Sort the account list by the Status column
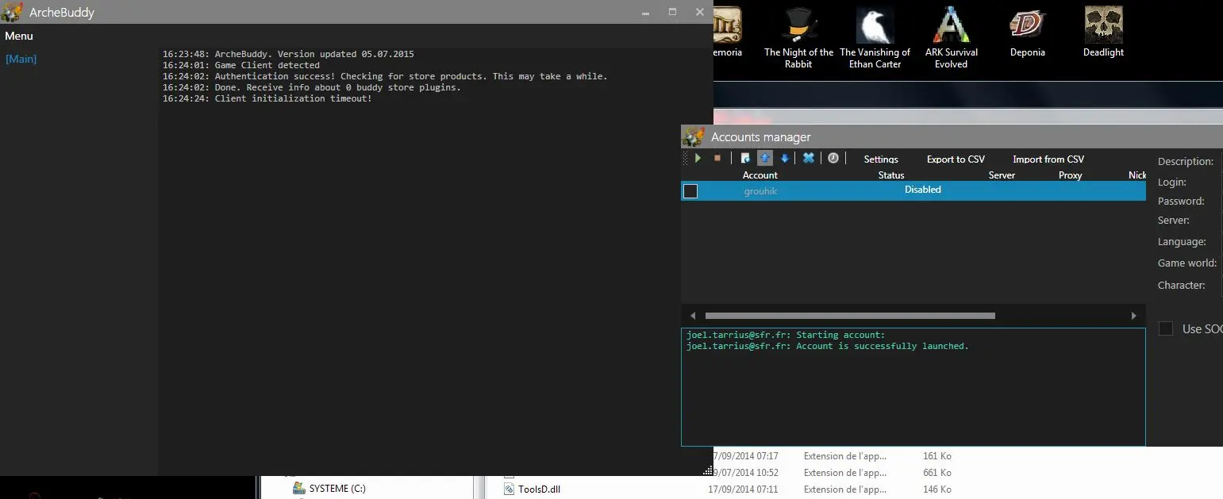This screenshot has height=499, width=1223. click(x=891, y=175)
